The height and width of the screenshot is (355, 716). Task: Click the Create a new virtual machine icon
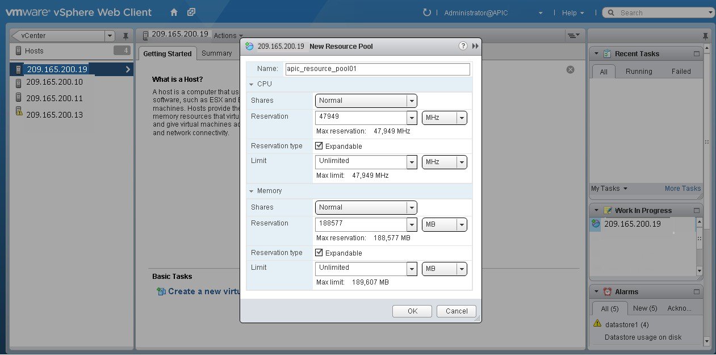(161, 291)
